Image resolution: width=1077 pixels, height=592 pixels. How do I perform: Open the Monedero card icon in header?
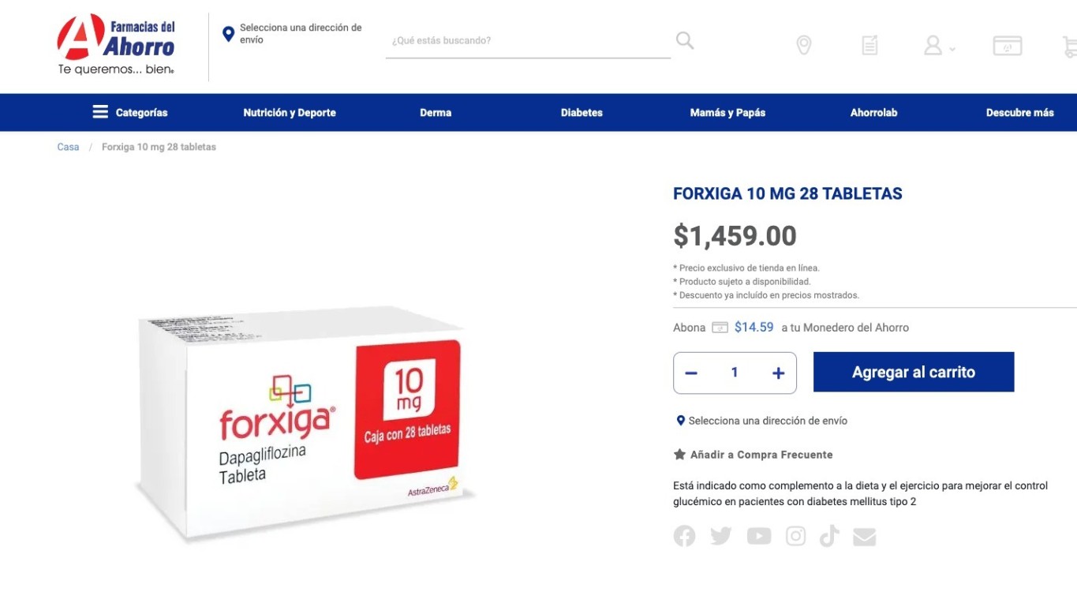[1008, 46]
